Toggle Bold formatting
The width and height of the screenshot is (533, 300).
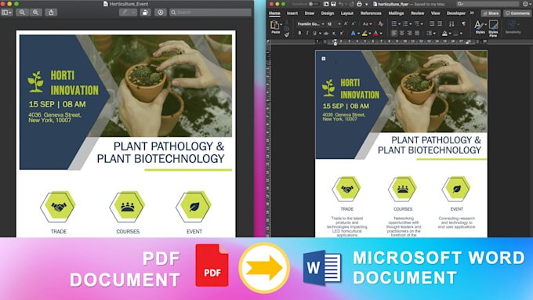299,33
